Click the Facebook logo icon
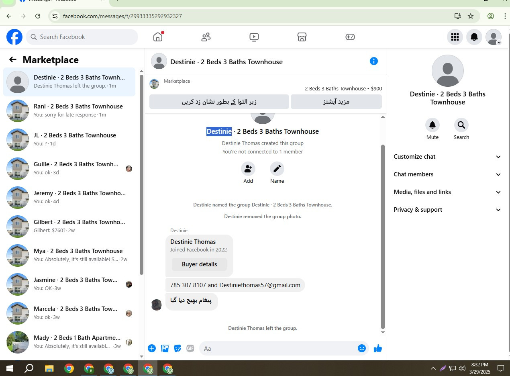The width and height of the screenshot is (510, 376). [x=14, y=37]
